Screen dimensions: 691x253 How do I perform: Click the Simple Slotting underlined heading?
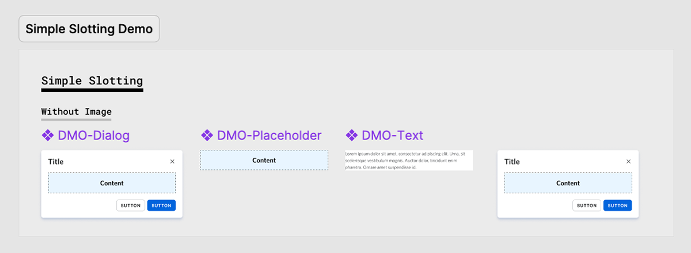pos(92,81)
